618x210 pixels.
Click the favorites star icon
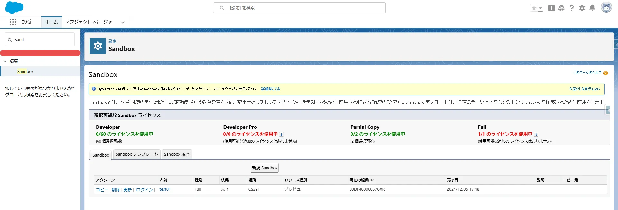tap(534, 8)
